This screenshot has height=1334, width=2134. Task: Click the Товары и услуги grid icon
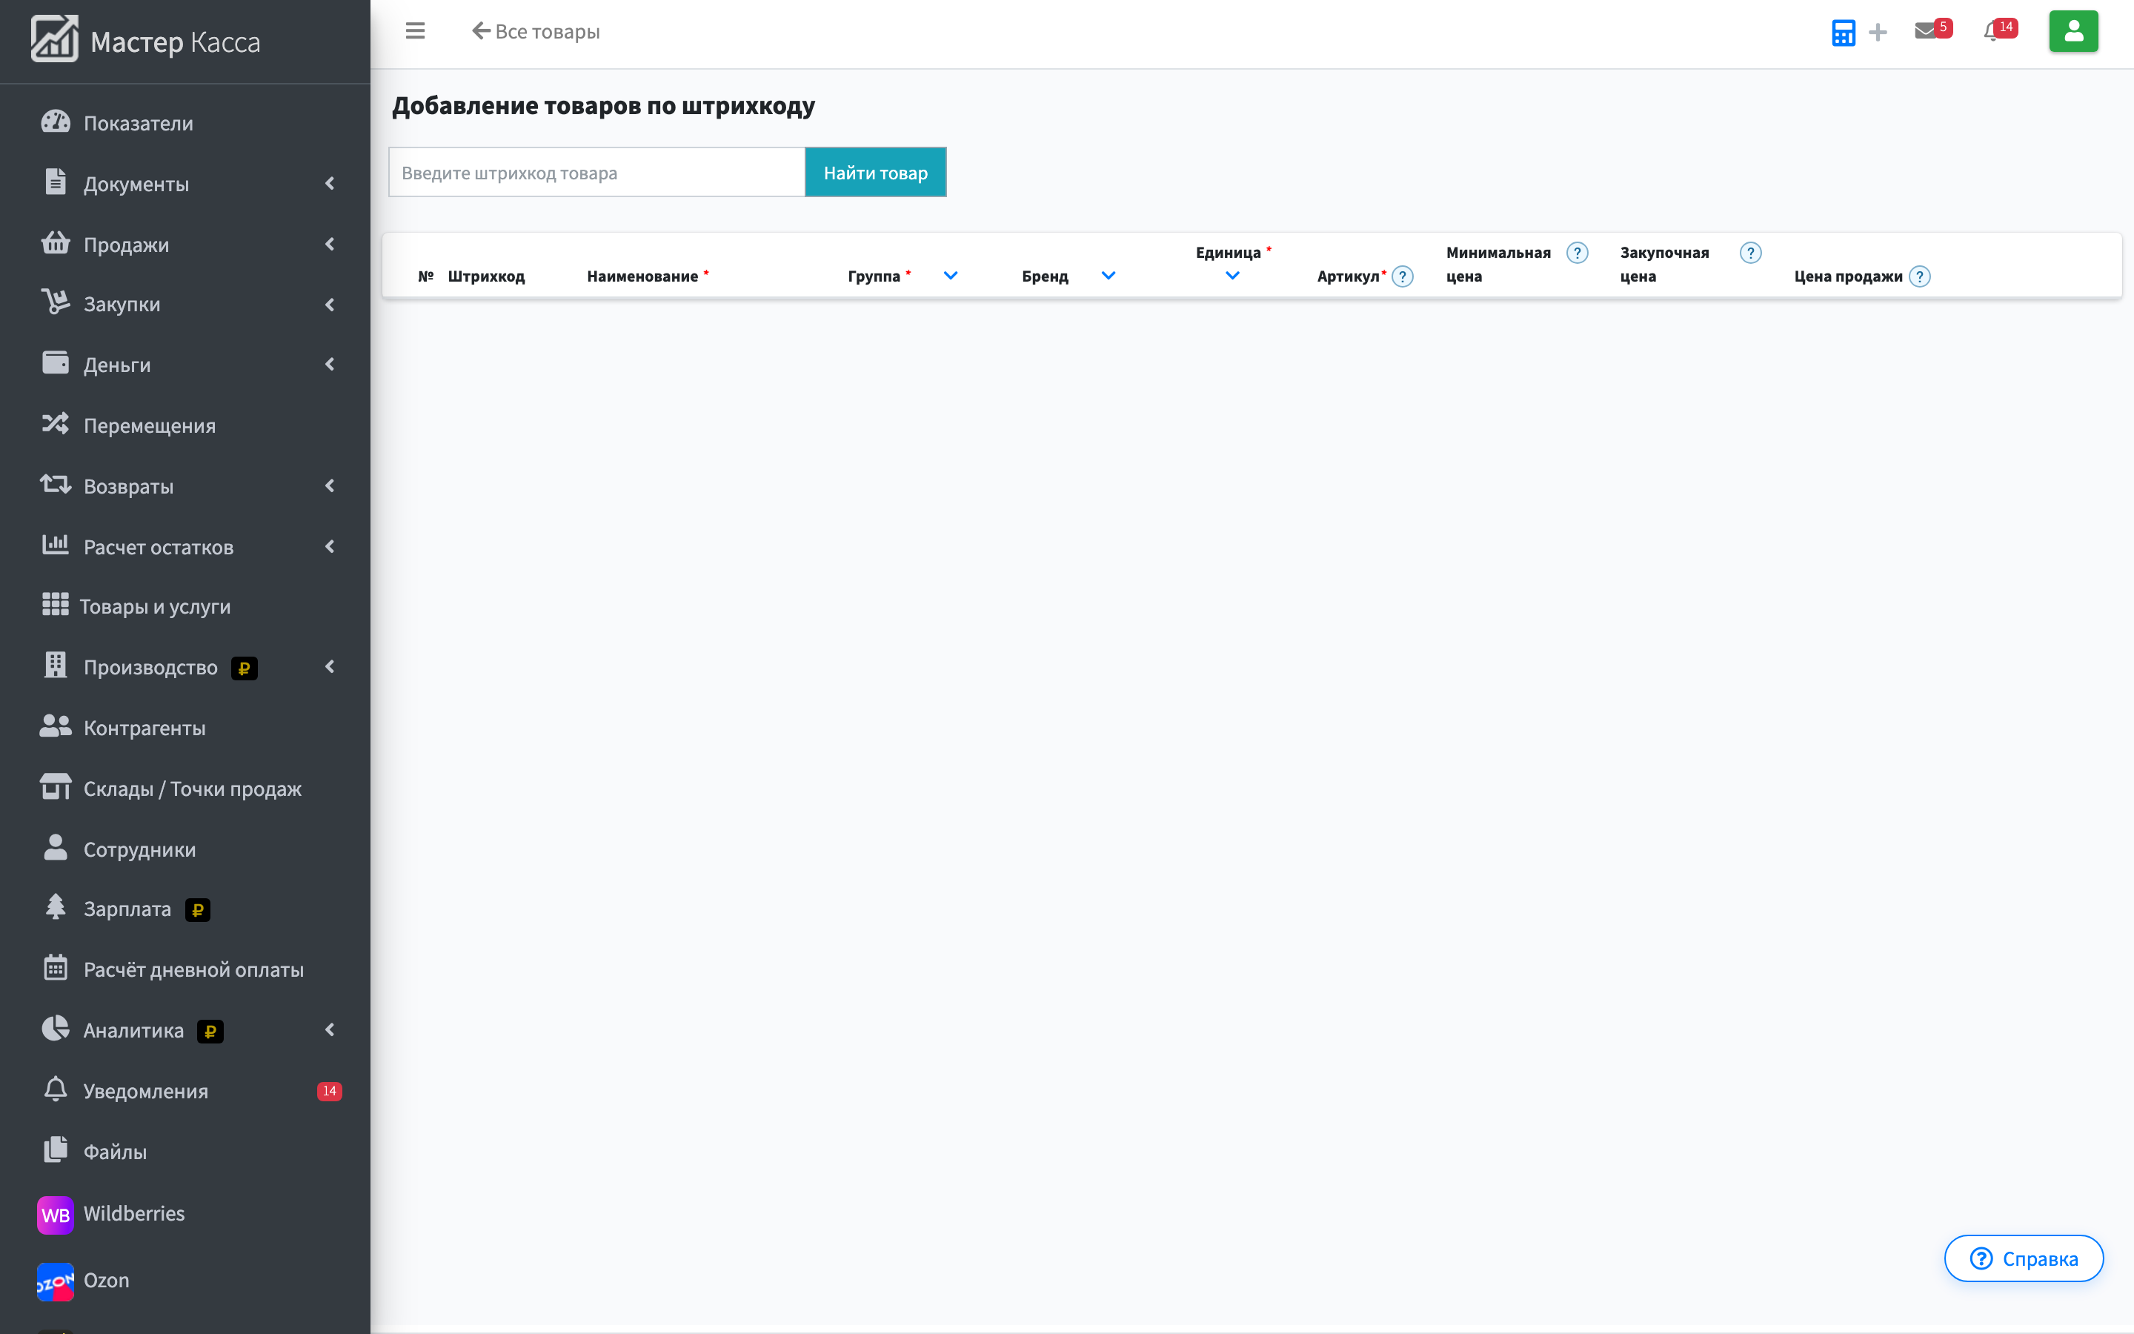click(x=55, y=605)
